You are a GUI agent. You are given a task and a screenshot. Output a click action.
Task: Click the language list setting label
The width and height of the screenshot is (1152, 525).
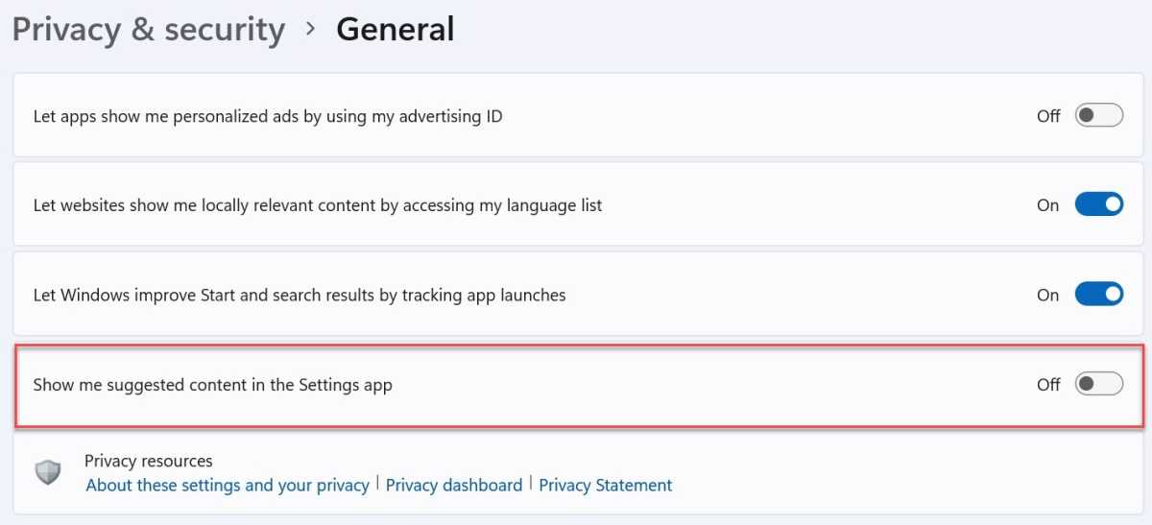coord(318,205)
